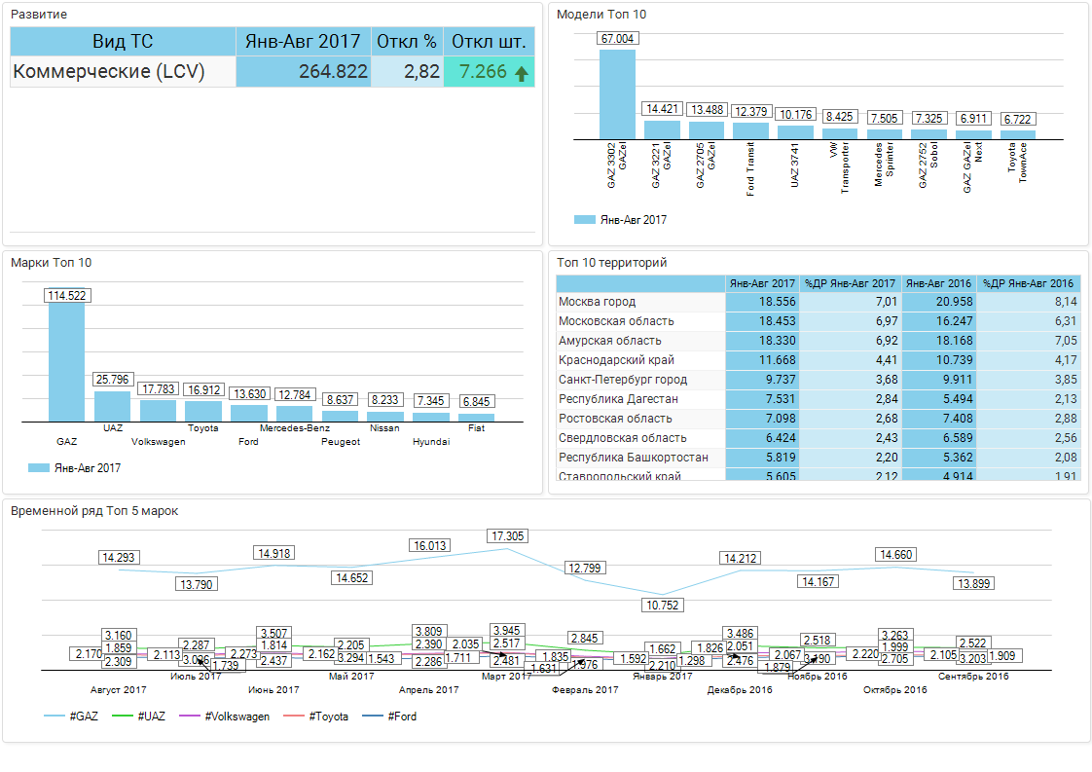Click the Янв-Авг 2017 legend swatch in Модели Топ 10

[584, 220]
